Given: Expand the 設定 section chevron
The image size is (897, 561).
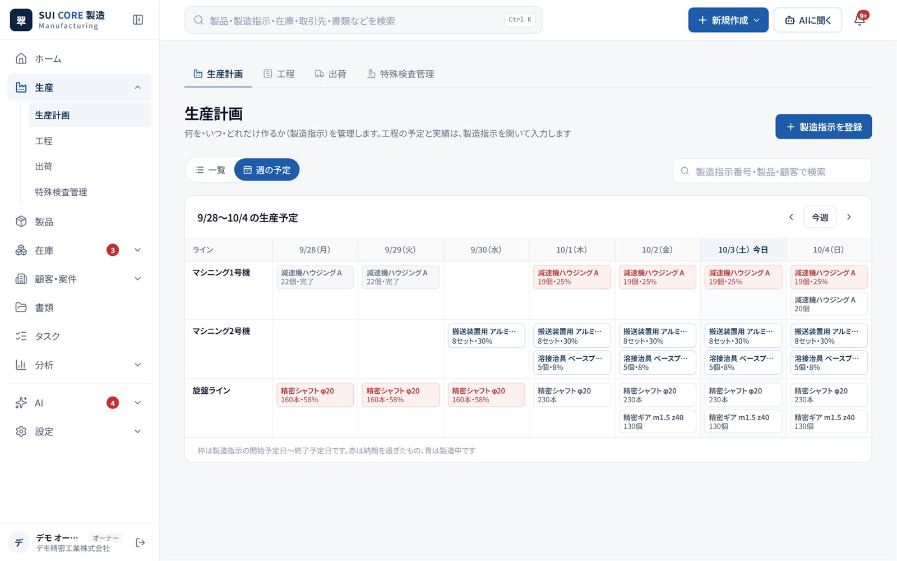Looking at the screenshot, I should point(137,431).
